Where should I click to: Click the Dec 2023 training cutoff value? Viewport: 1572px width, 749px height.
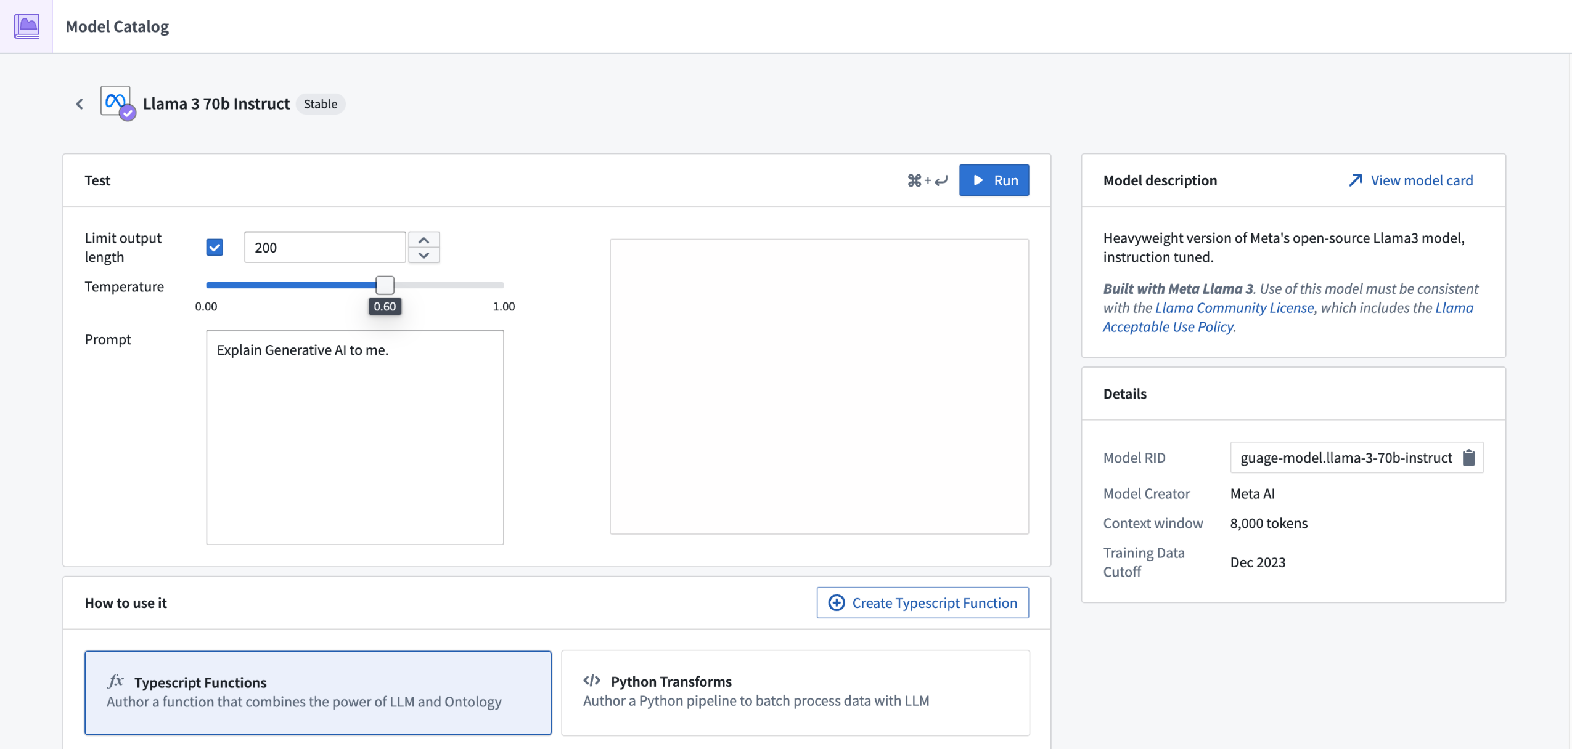1258,562
